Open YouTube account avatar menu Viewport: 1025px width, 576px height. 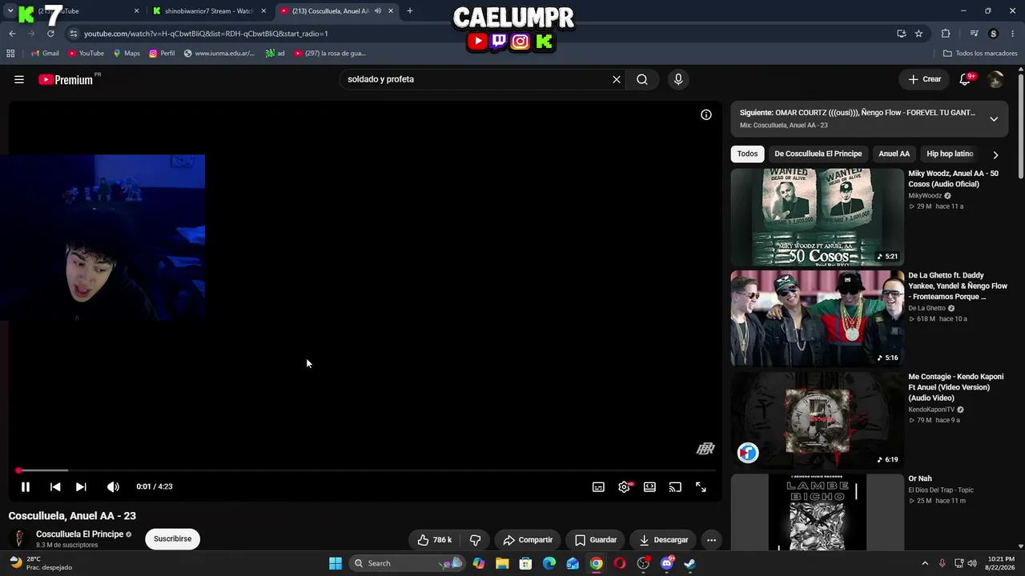point(995,79)
